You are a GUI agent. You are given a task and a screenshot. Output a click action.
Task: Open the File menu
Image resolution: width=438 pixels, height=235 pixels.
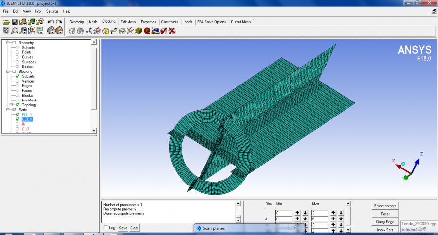[x=6, y=11]
